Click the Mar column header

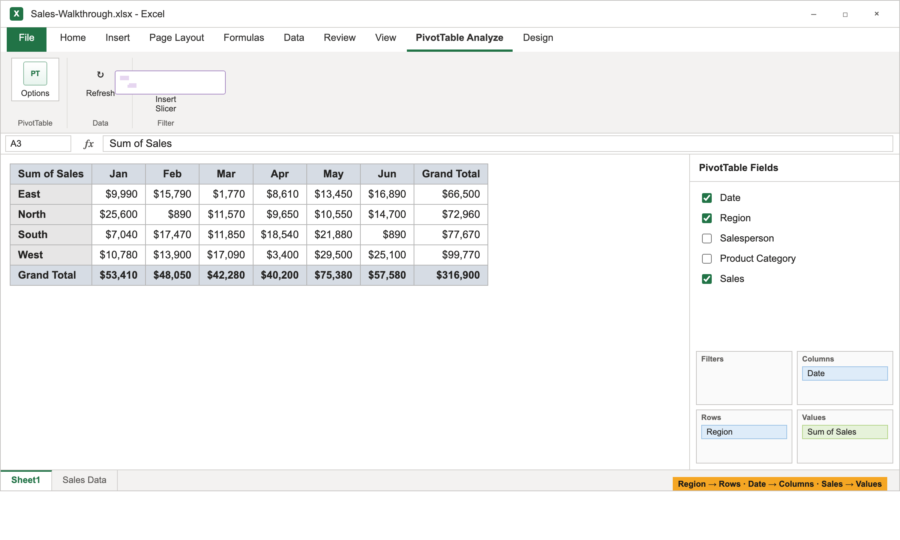click(226, 174)
